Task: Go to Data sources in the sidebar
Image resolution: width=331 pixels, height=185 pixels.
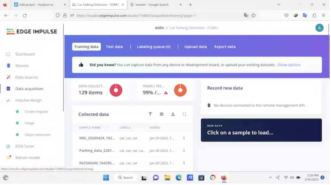Action: pos(26,77)
